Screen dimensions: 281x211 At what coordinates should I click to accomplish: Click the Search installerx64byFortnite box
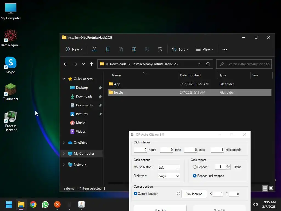click(244, 64)
